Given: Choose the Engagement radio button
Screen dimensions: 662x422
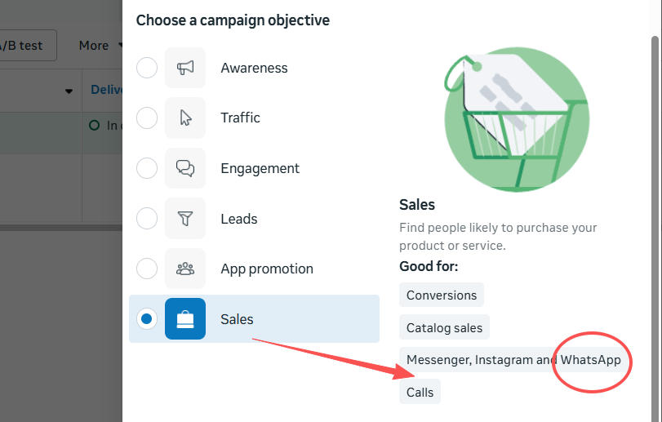Looking at the screenshot, I should pyautogui.click(x=147, y=169).
